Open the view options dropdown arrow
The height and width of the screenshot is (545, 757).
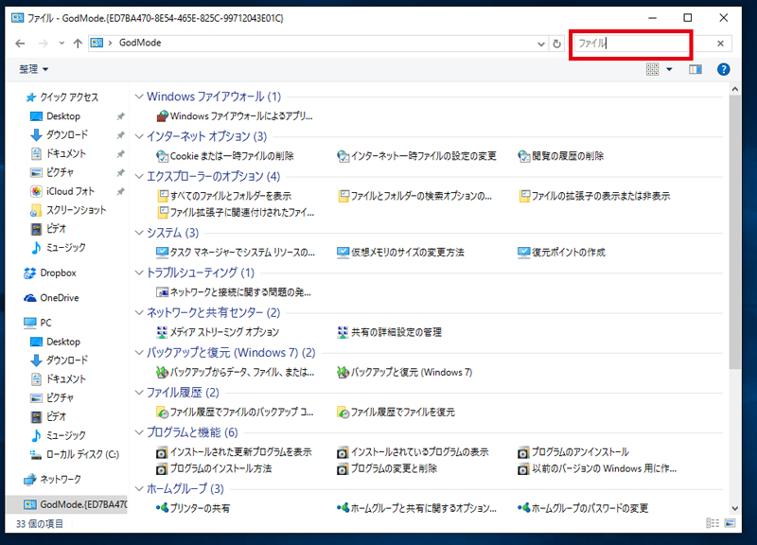coord(669,69)
